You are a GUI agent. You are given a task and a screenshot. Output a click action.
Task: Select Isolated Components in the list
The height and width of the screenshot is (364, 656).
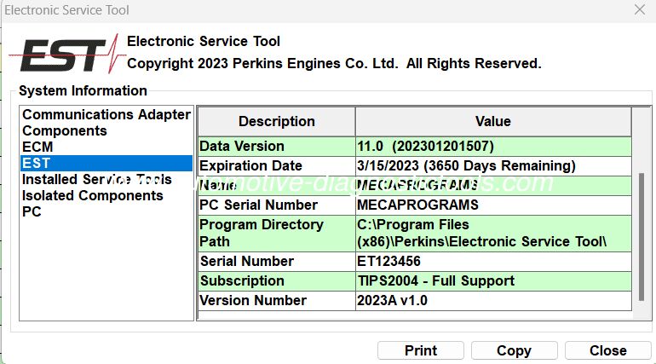click(x=92, y=195)
